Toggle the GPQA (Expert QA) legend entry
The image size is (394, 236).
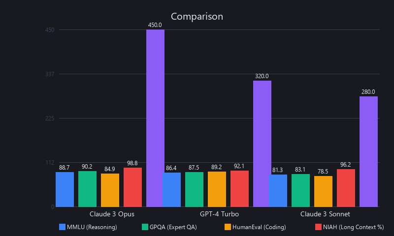[169, 227]
